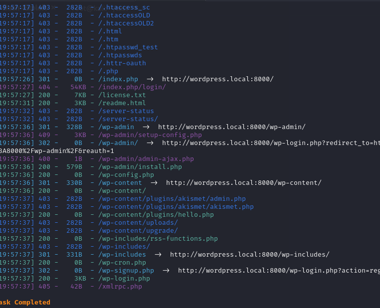Screen dimensions: 380x308
Task: Select the /wp-cron.php path
Action: point(122,263)
